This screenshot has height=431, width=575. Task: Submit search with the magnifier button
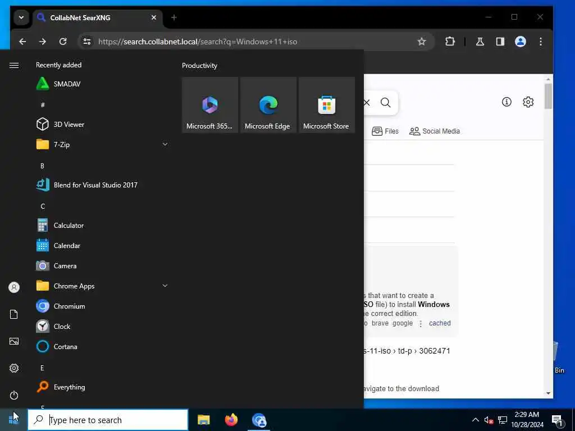coord(385,103)
